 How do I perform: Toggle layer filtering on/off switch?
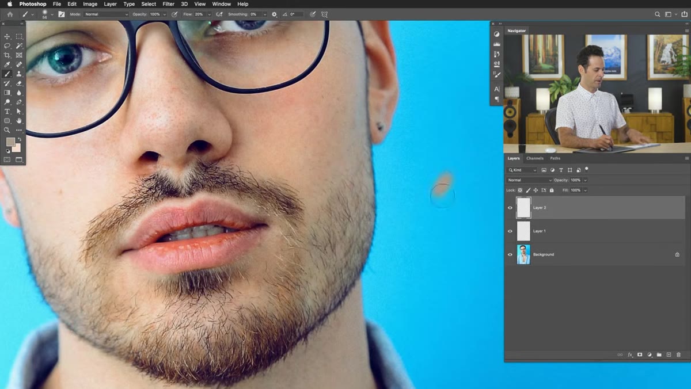pos(587,169)
